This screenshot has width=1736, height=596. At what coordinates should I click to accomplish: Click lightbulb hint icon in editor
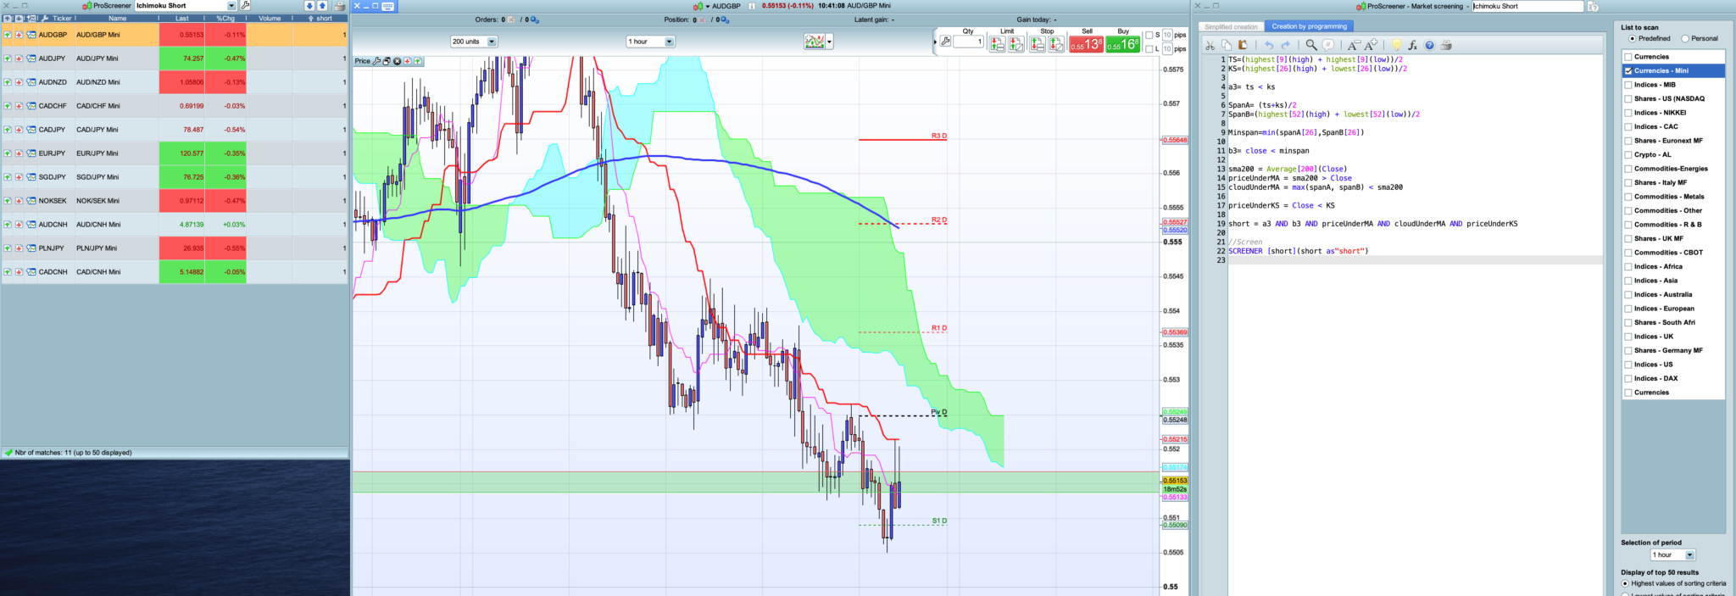pos(1396,45)
